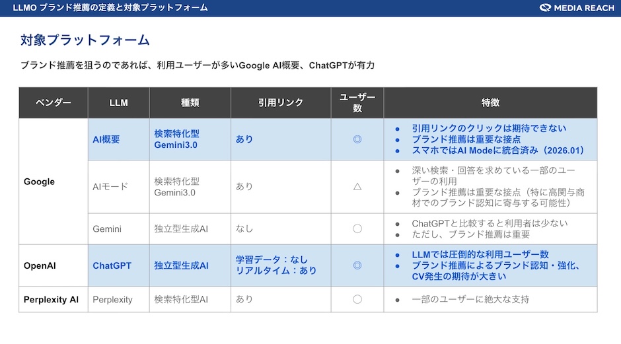
Task: Click the 種類 column header
Action: point(190,103)
